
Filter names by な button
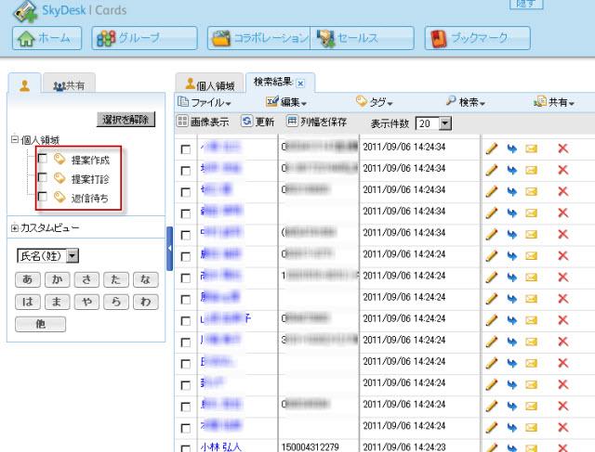pyautogui.click(x=146, y=279)
